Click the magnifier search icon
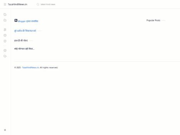 [38, 4]
